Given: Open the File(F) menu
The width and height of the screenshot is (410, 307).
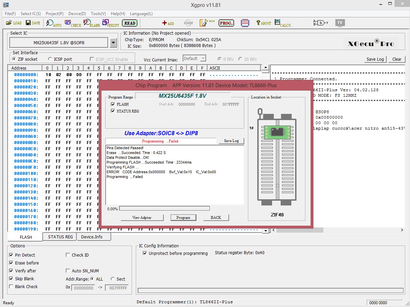Looking at the screenshot, I should coord(10,14).
